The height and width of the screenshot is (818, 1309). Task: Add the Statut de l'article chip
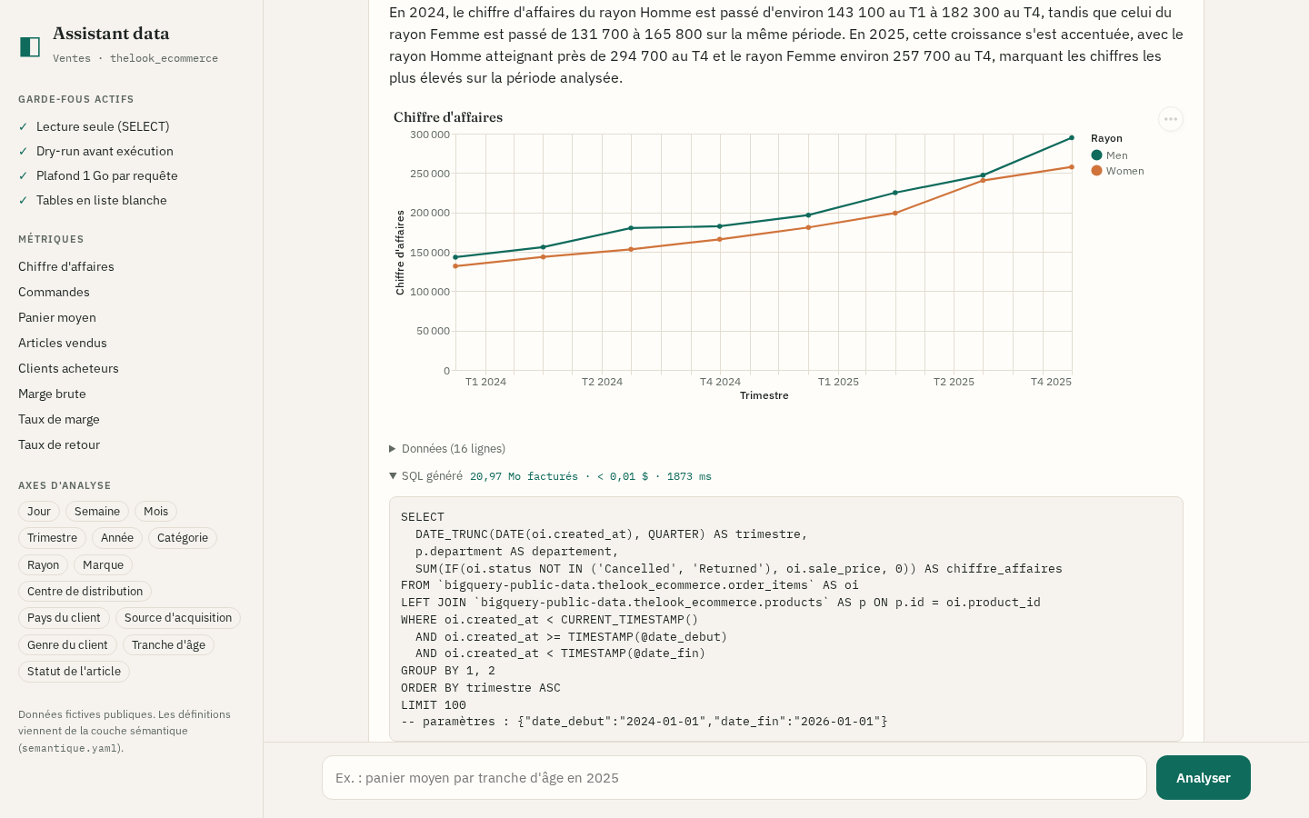[x=74, y=672]
